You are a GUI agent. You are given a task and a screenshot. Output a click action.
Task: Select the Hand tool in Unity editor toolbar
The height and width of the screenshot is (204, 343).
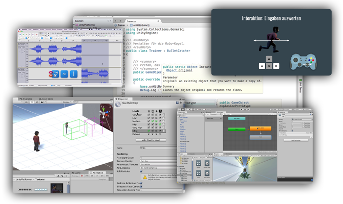pos(179,110)
